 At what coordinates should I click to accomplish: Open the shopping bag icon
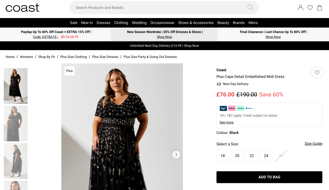(x=320, y=8)
